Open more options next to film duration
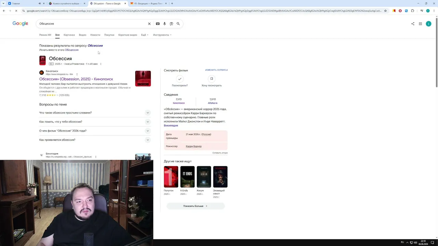 101,64
